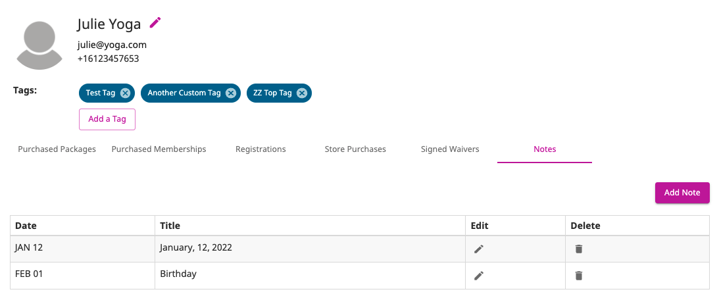Click the profile avatar placeholder image
The image size is (719, 300).
click(x=39, y=45)
